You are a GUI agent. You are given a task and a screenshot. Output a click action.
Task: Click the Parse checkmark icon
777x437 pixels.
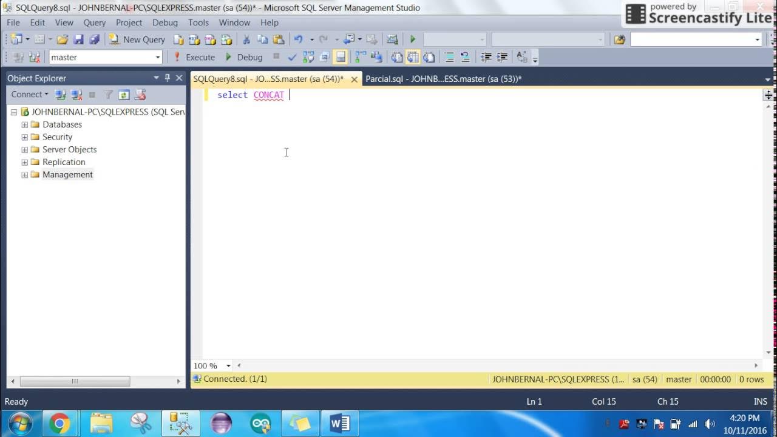292,57
